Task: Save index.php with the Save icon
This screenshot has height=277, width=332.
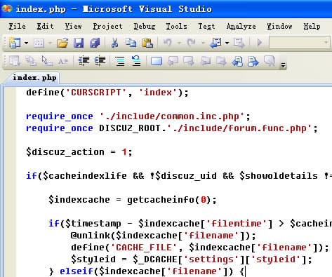Action: point(79,43)
